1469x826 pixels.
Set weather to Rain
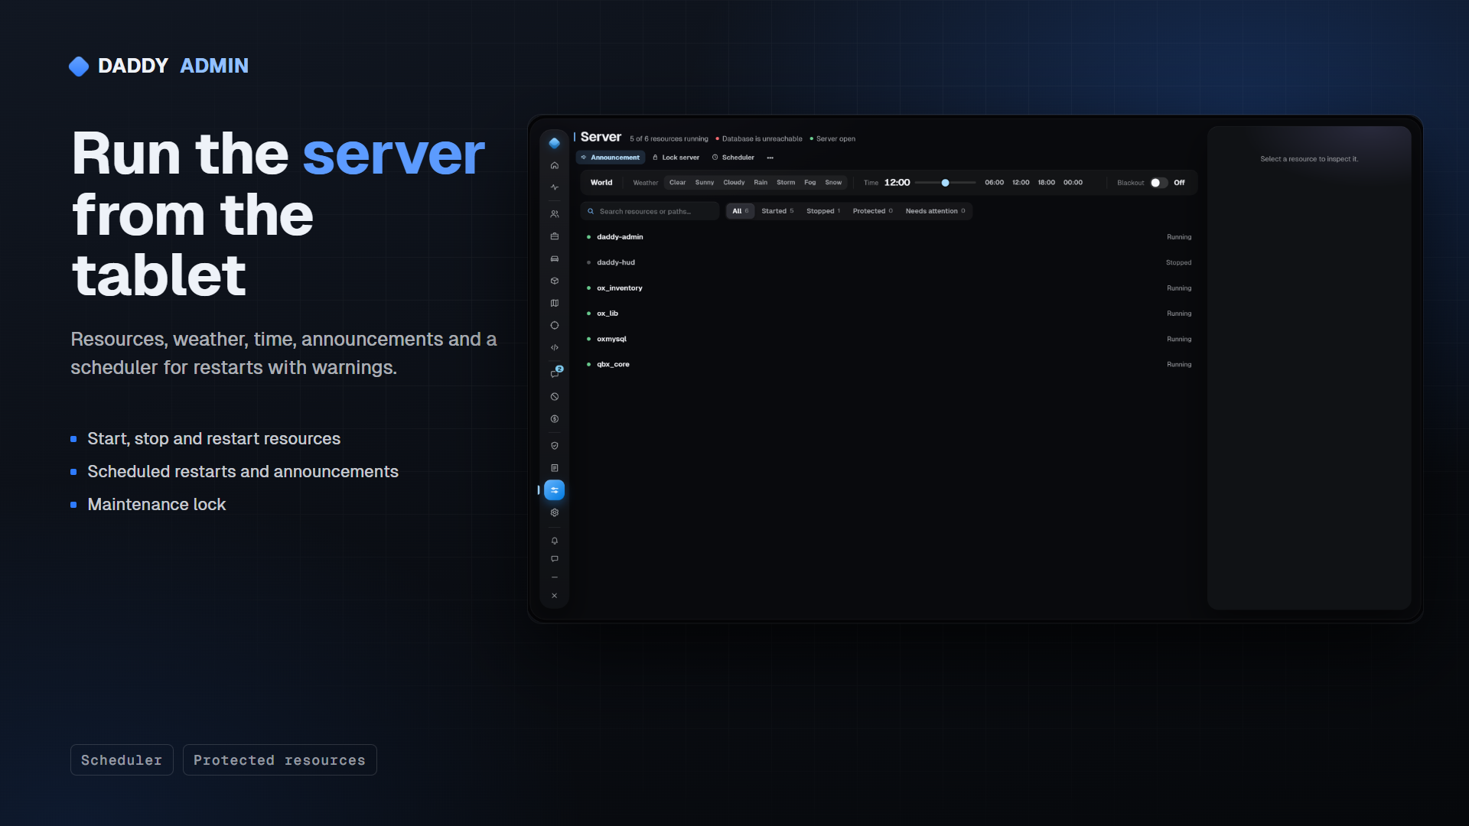tap(761, 183)
